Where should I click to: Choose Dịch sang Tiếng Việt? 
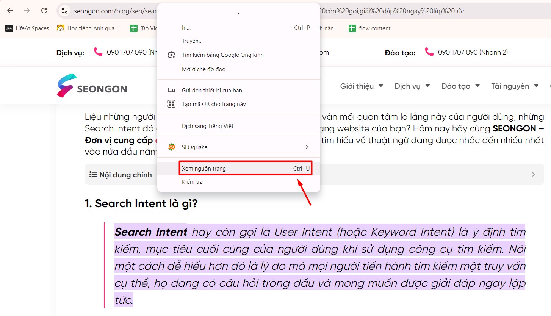click(x=239, y=126)
